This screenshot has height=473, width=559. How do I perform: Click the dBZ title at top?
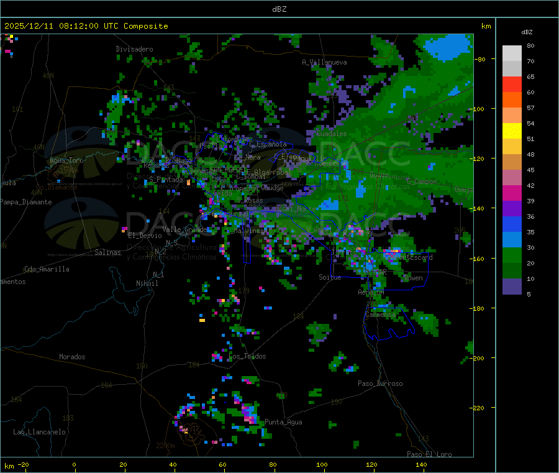point(279,9)
